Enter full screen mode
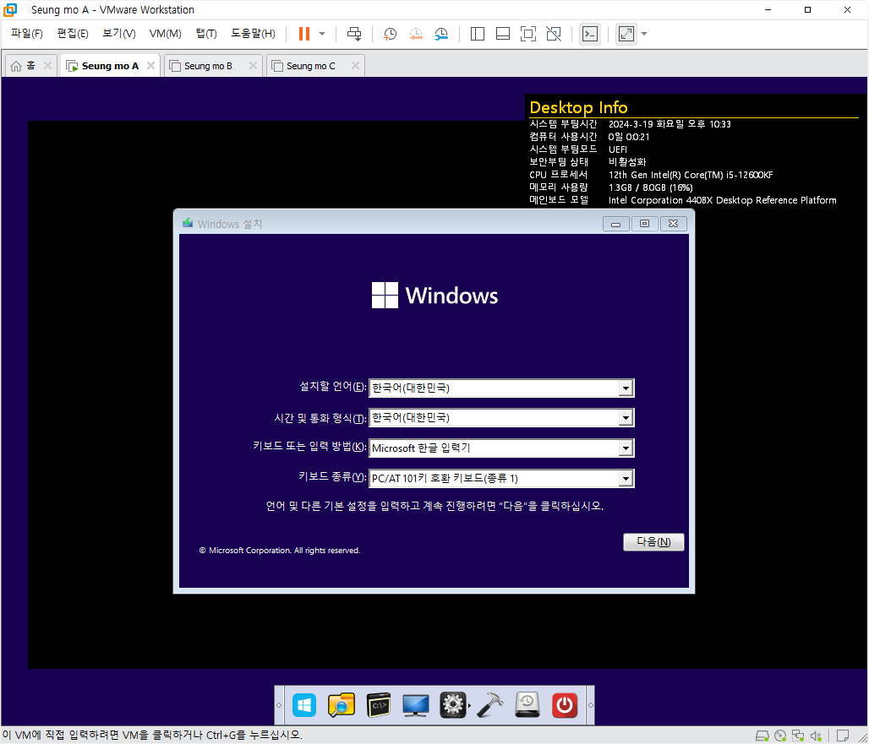This screenshot has height=744, width=869. coord(528,34)
